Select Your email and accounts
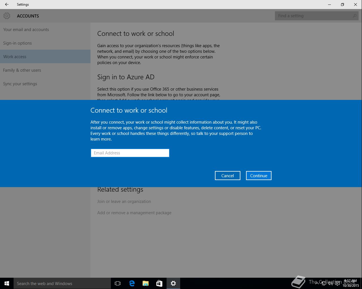Image resolution: width=362 pixels, height=289 pixels. [x=45, y=29]
